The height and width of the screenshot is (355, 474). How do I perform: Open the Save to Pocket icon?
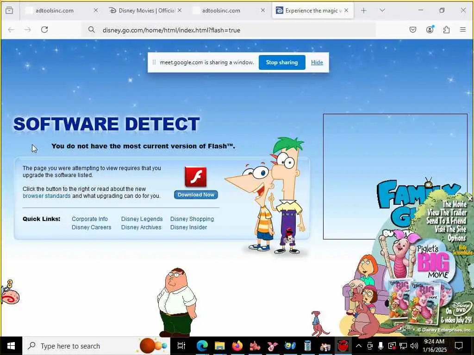[413, 30]
